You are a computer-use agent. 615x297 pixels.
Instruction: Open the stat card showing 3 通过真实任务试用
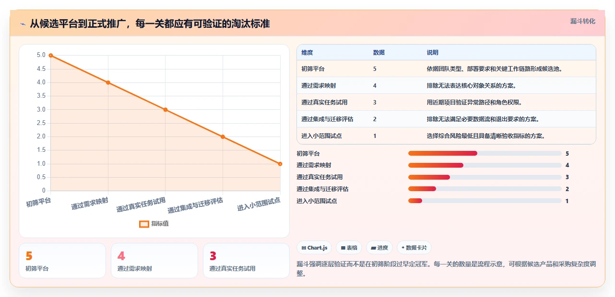(x=246, y=261)
